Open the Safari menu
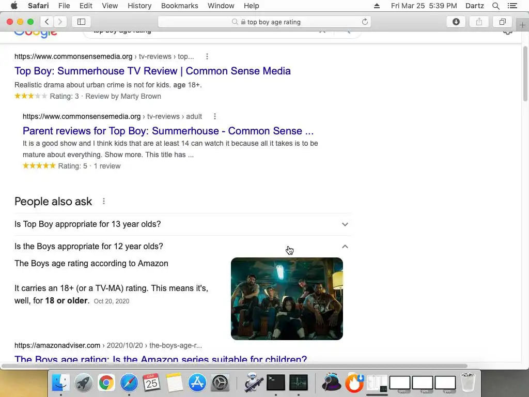The image size is (529, 397). 38,6
